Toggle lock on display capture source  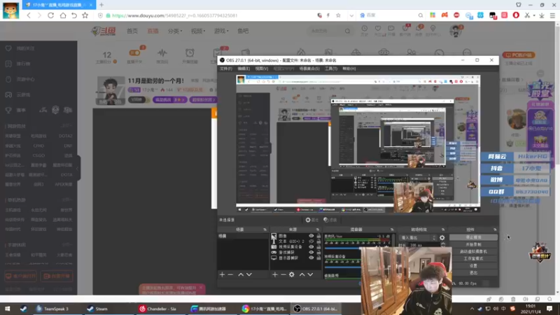coord(318,258)
